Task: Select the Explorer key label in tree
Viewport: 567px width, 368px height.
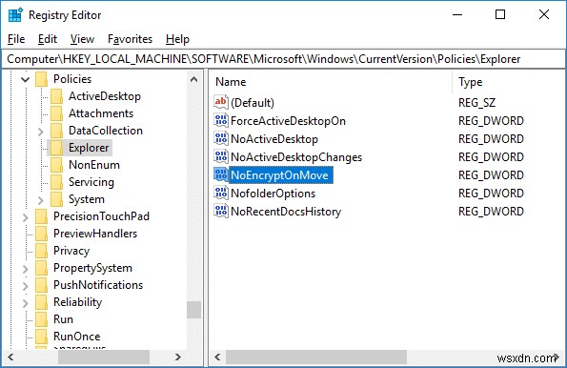Action: pyautogui.click(x=89, y=148)
